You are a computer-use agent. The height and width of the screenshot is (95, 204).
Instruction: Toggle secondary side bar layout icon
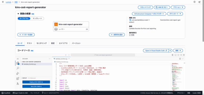178,55
